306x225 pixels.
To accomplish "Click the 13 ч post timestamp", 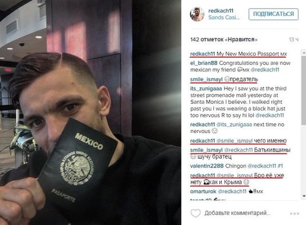I will tap(294, 40).
